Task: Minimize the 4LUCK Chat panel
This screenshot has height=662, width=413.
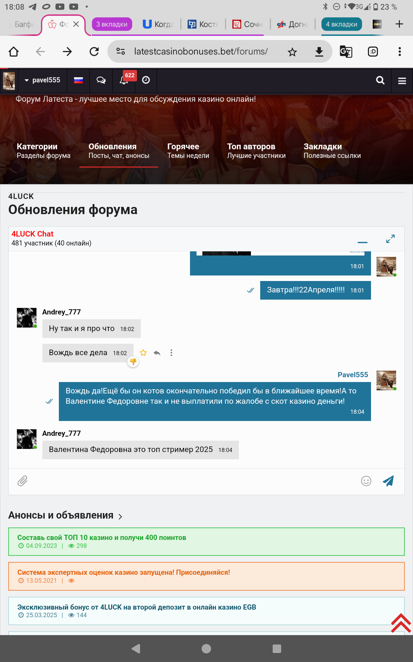Action: [362, 242]
